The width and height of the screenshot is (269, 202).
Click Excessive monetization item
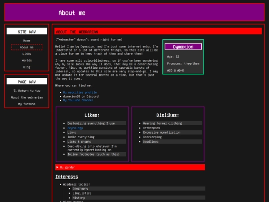[x=172, y=133]
